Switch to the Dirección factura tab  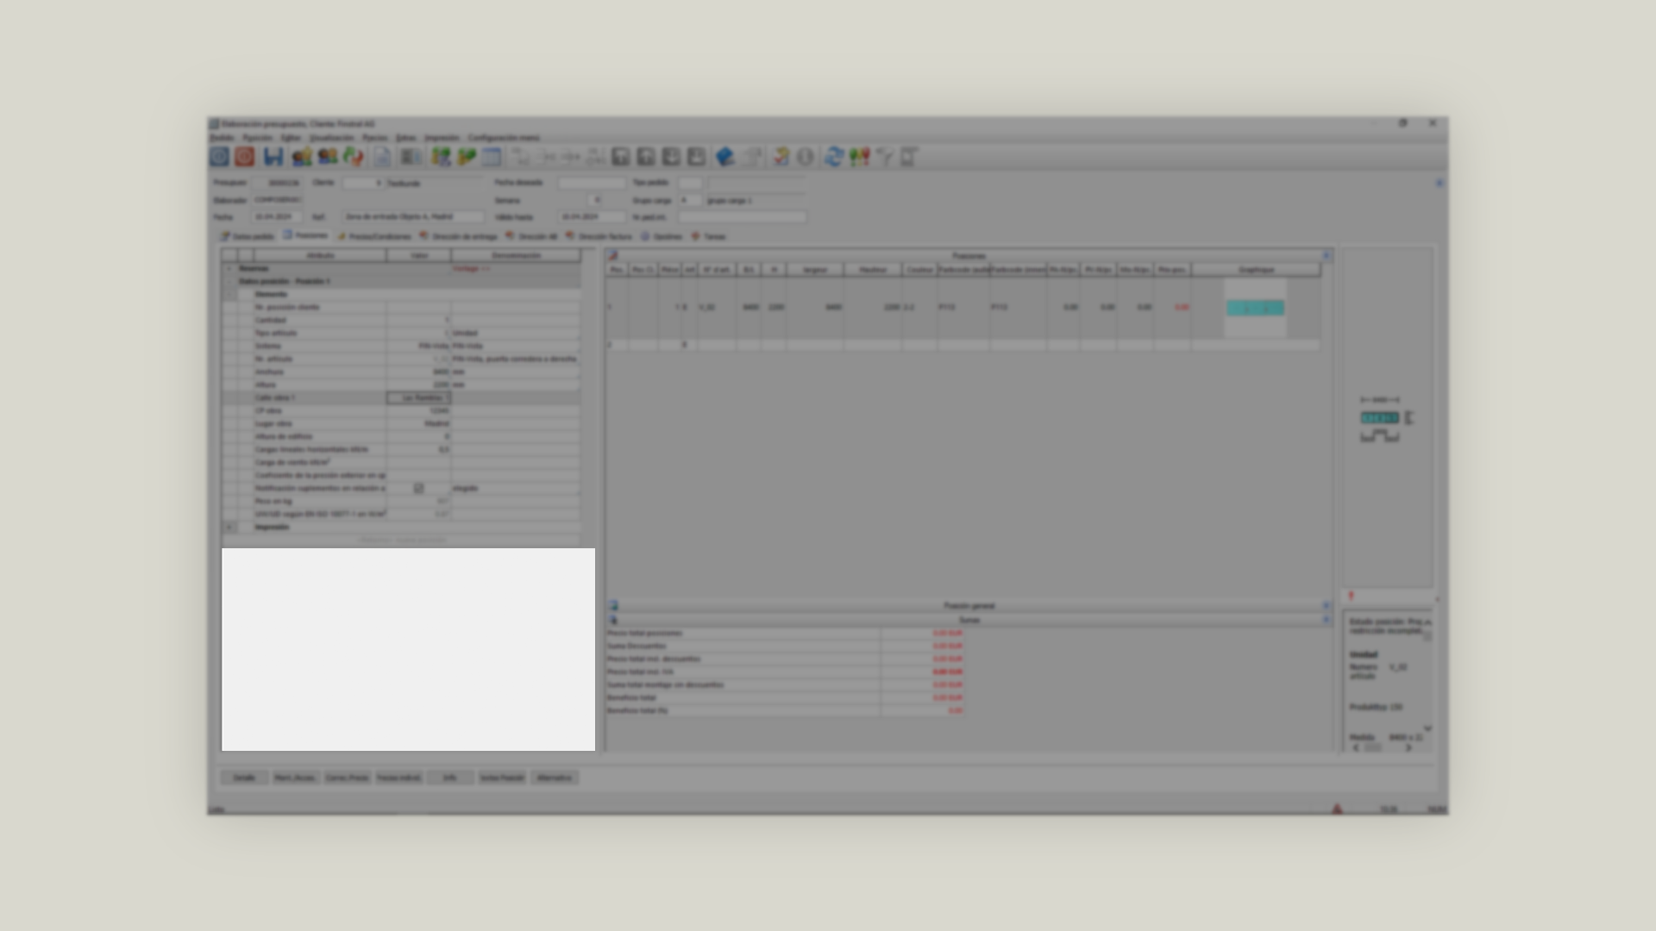coord(599,236)
